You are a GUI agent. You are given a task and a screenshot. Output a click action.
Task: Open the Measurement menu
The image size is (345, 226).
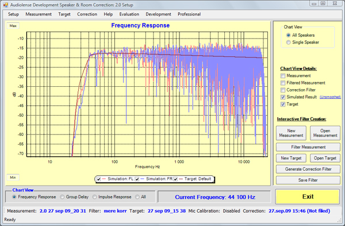point(39,14)
